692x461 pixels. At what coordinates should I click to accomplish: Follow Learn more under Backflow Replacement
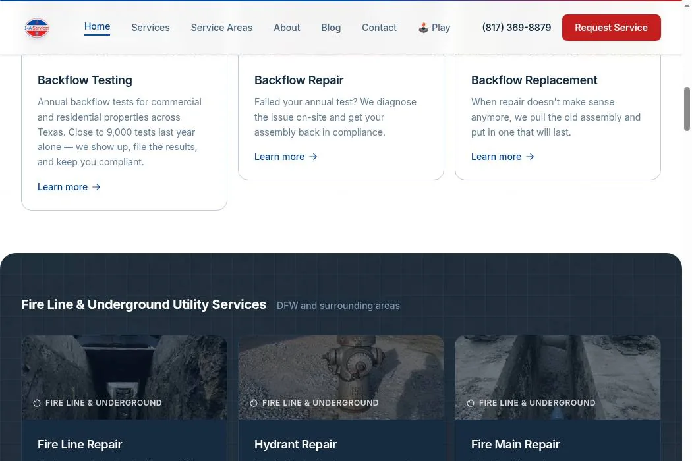coord(503,157)
